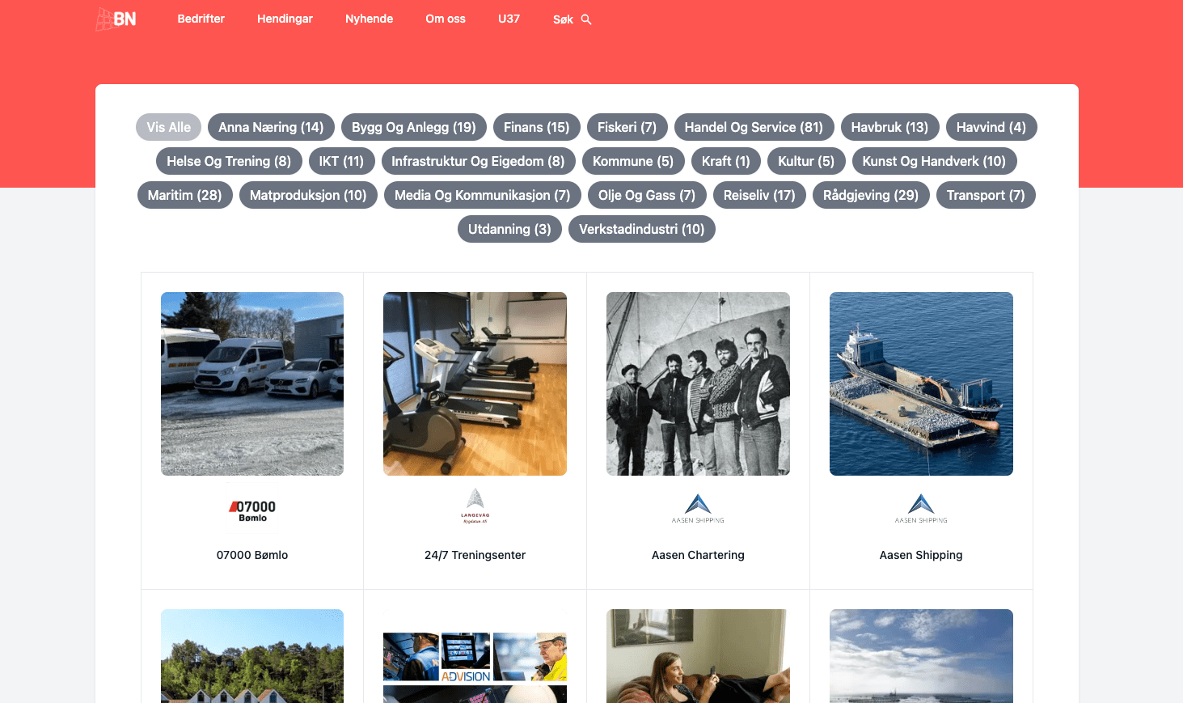Select the Reiseliv (17) filter
The width and height of the screenshot is (1183, 703).
tap(759, 195)
